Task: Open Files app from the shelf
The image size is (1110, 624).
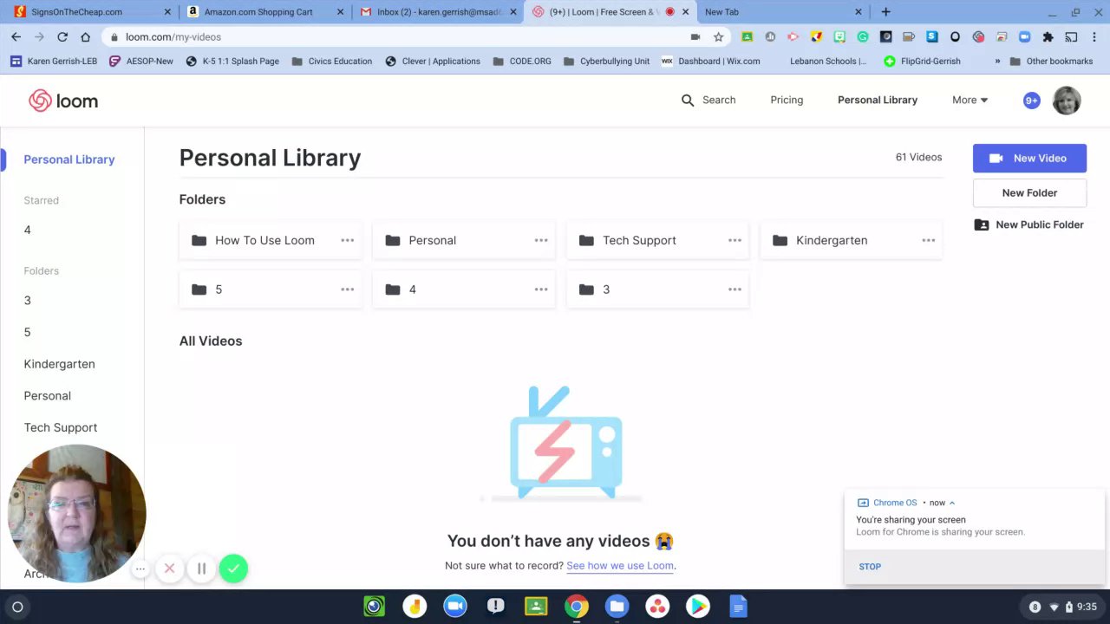Action: (x=617, y=607)
